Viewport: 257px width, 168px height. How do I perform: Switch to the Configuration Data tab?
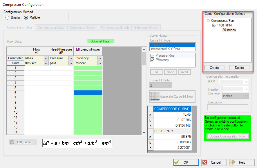tap(51, 28)
